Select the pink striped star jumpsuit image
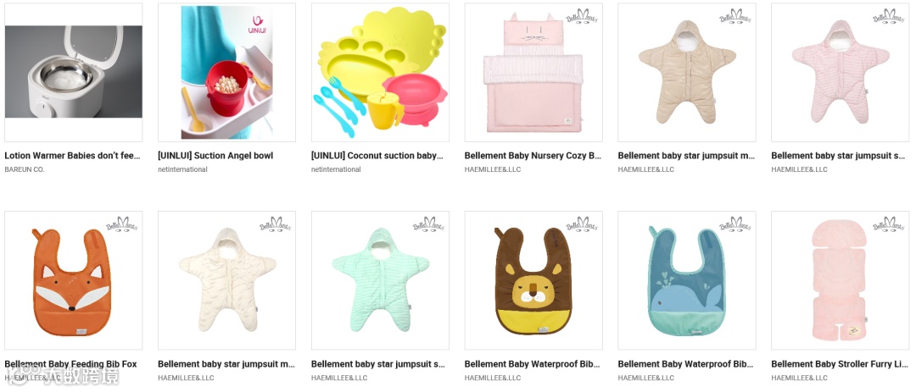This screenshot has width=916, height=392. (840, 72)
